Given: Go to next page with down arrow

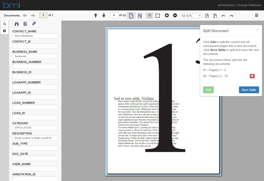Looking at the screenshot, I should point(104,15).
